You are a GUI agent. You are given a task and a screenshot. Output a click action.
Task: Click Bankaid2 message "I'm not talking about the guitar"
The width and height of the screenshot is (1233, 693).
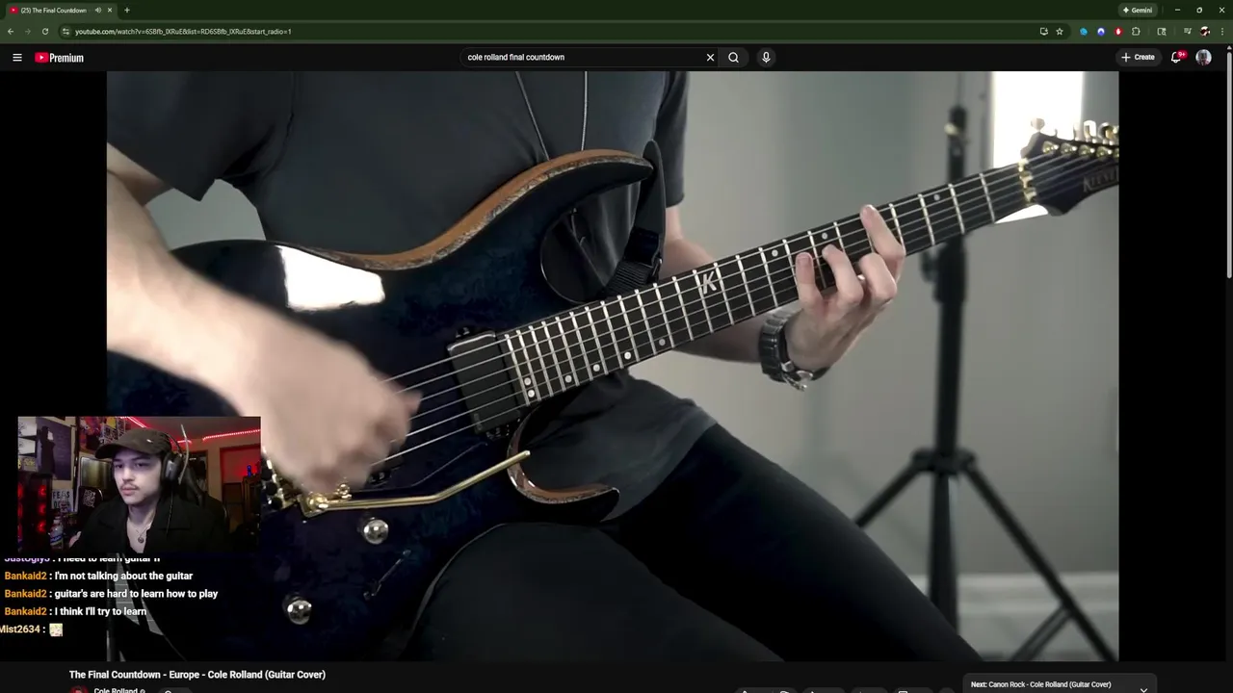tap(98, 576)
